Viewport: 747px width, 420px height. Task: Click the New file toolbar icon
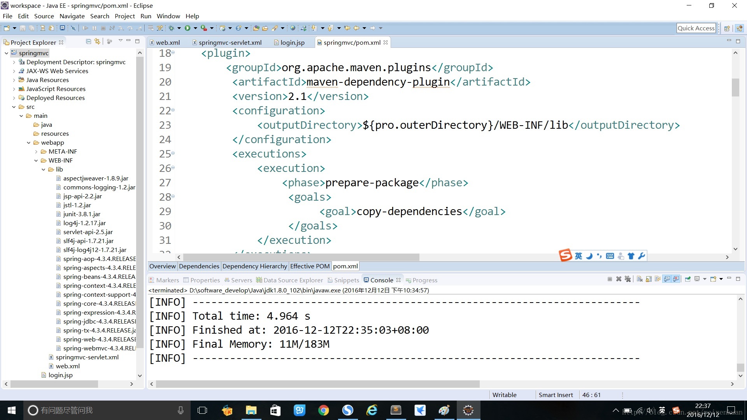pos(7,28)
